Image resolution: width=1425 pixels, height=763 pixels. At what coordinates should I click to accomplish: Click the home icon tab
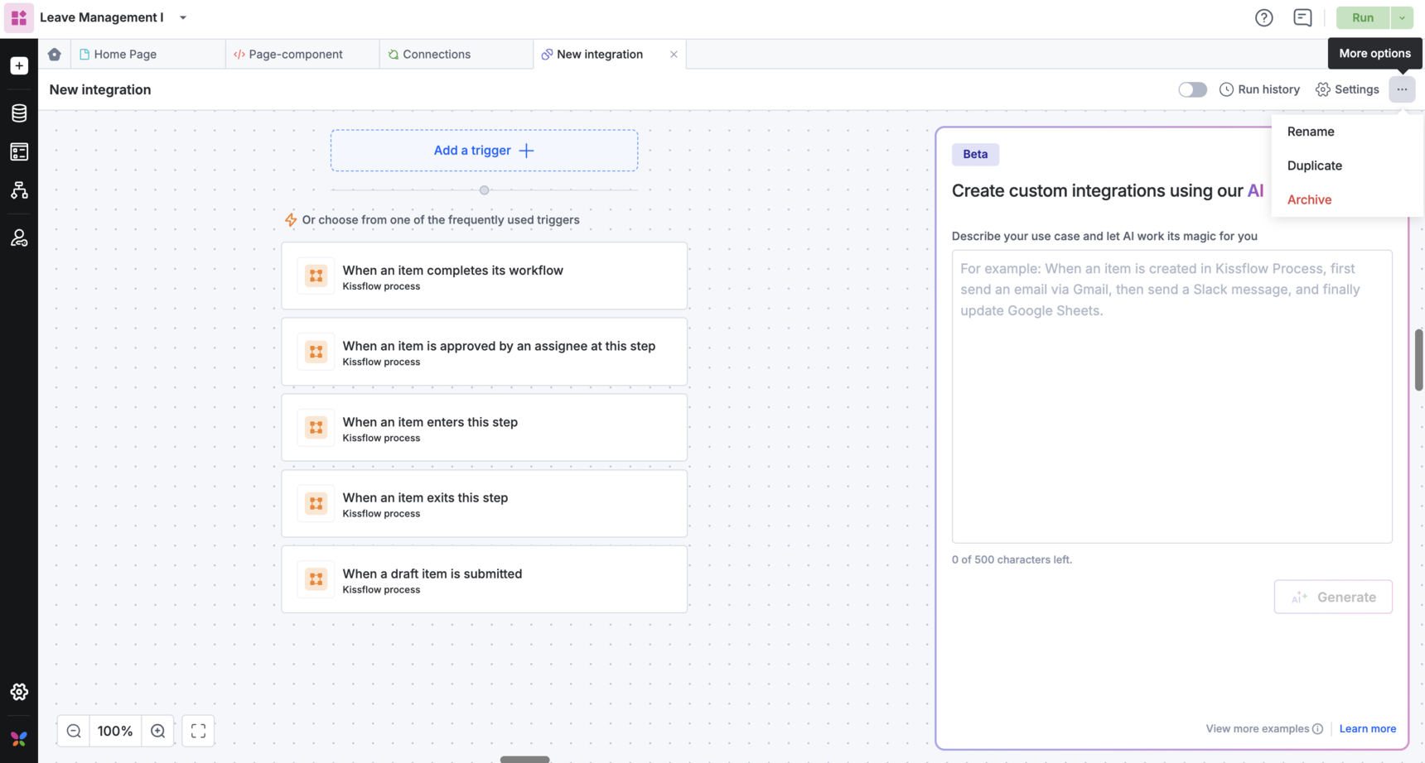(55, 54)
